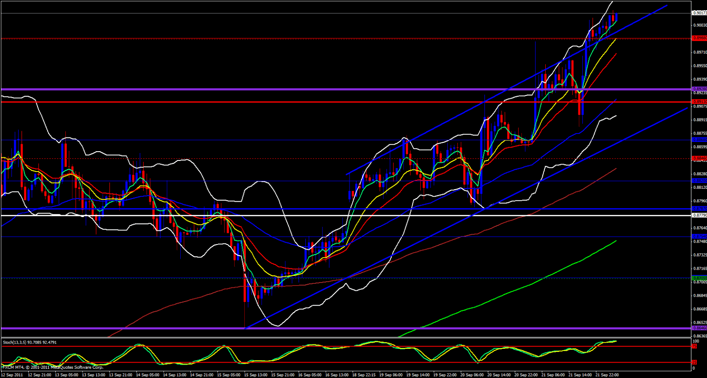Click the 12 Sep 2011 time label
This screenshot has width=707, height=378.
12,375
